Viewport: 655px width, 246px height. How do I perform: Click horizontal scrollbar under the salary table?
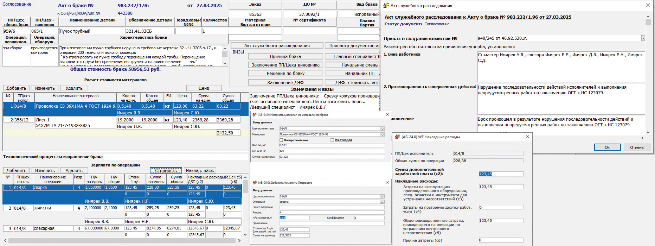(123, 241)
